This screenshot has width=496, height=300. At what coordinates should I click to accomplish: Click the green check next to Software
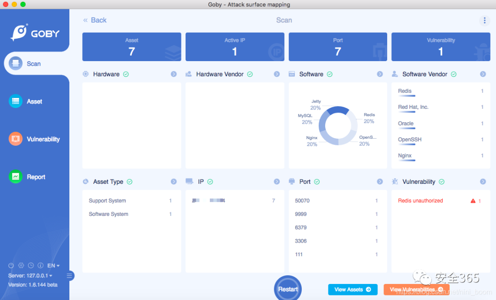tap(330, 74)
